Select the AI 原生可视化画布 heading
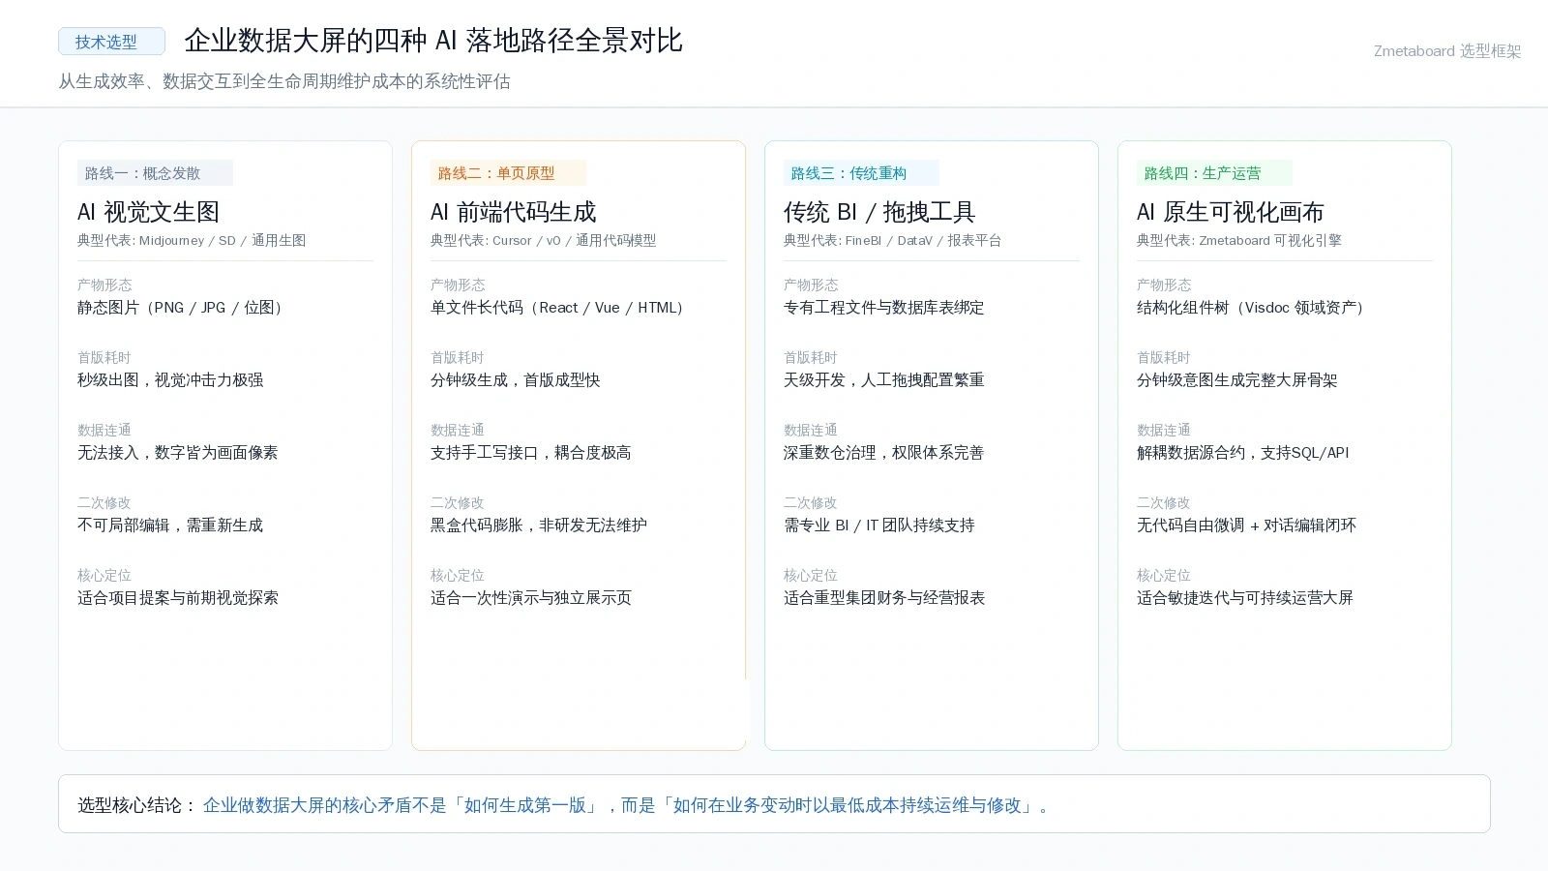Image resolution: width=1548 pixels, height=871 pixels. 1230,212
